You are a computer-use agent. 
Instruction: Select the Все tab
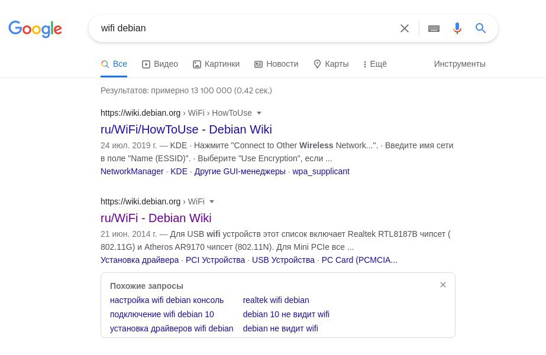114,64
